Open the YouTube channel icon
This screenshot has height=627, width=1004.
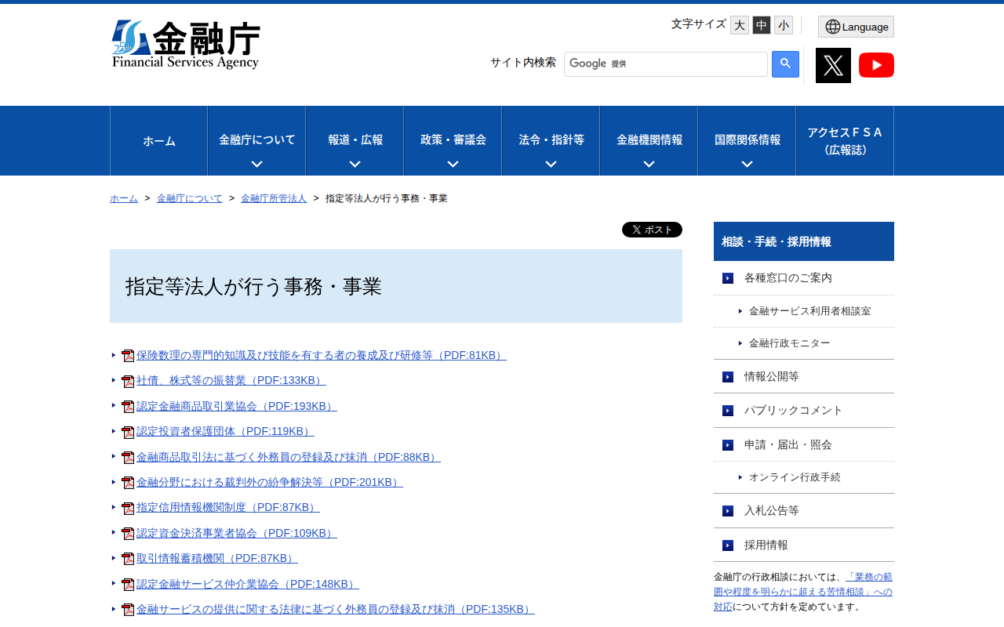click(x=876, y=65)
